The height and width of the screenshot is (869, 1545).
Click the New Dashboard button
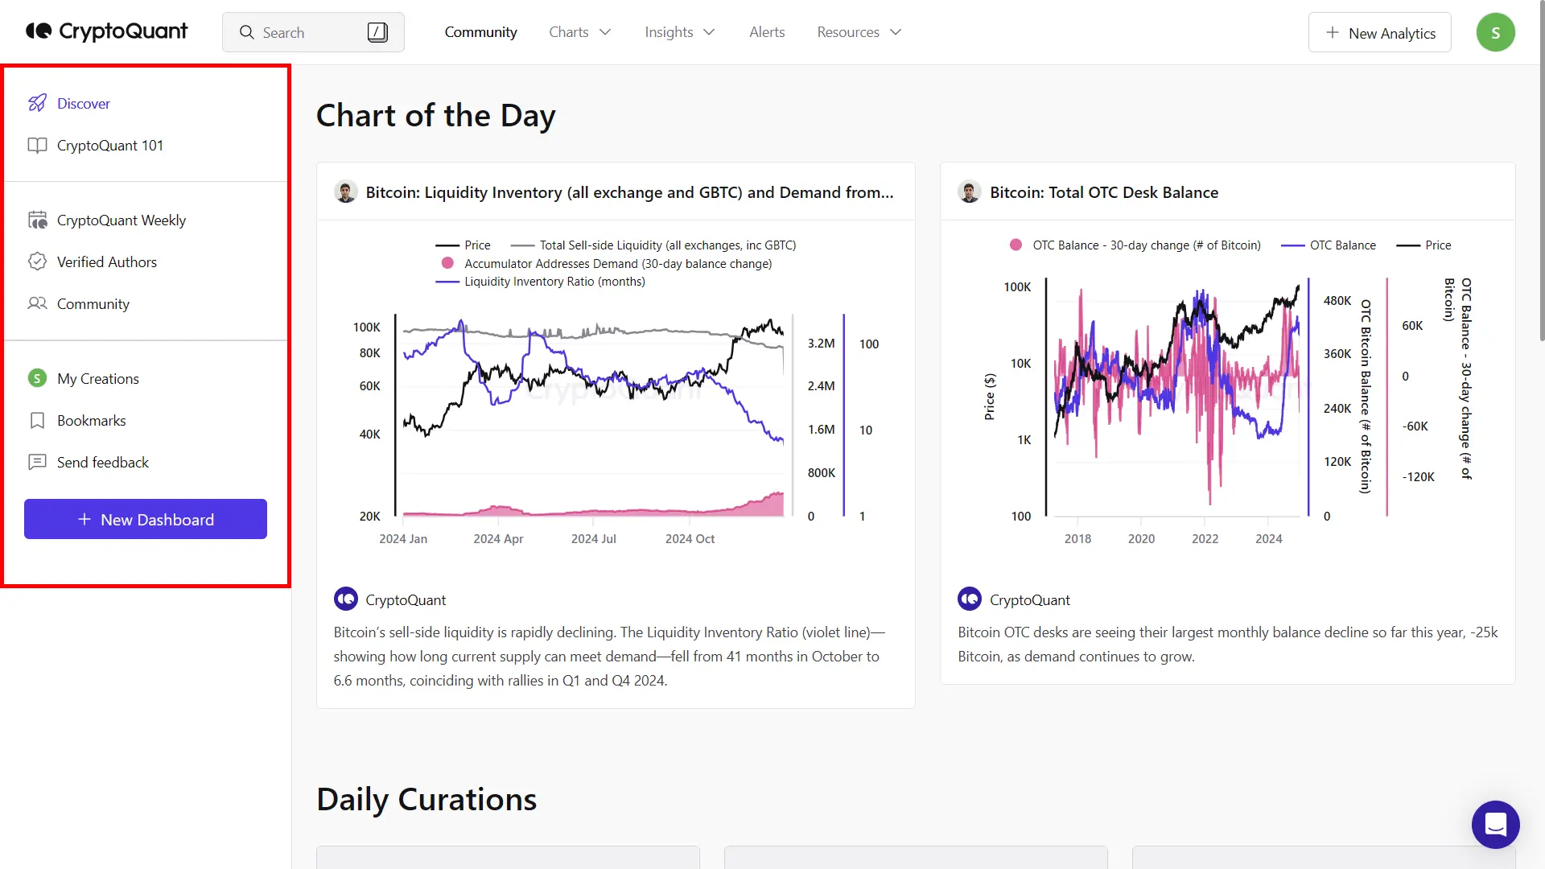coord(146,519)
